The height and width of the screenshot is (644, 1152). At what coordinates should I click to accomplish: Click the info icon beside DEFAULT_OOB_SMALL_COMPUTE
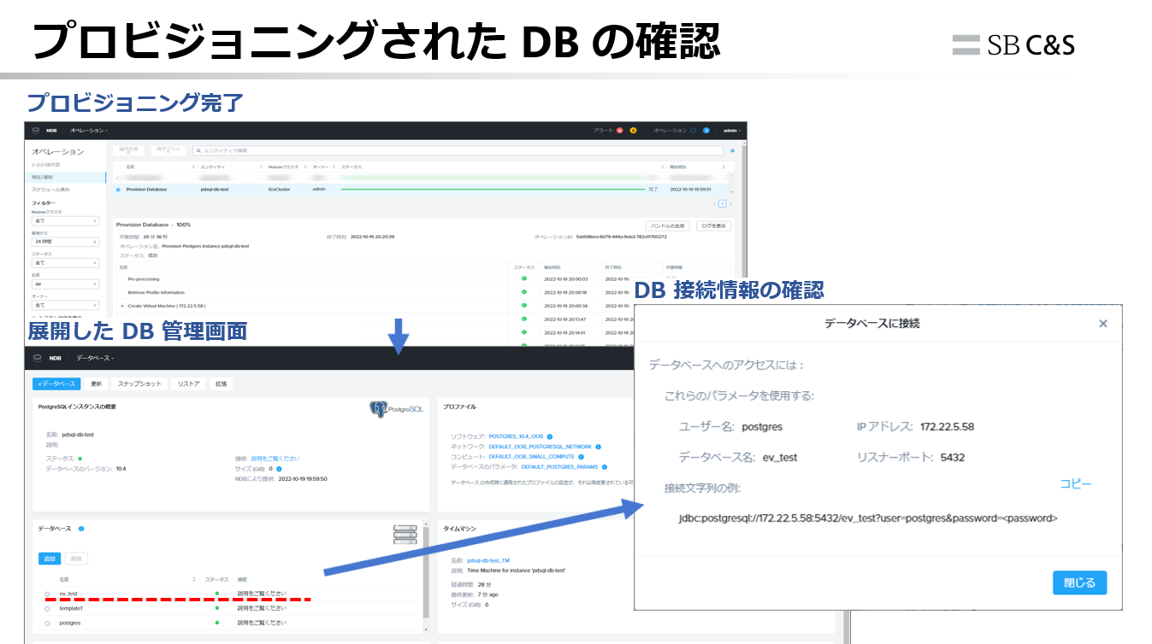[581, 457]
